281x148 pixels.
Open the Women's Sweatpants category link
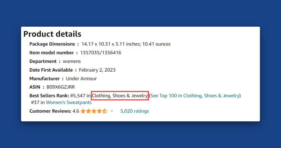(69, 103)
